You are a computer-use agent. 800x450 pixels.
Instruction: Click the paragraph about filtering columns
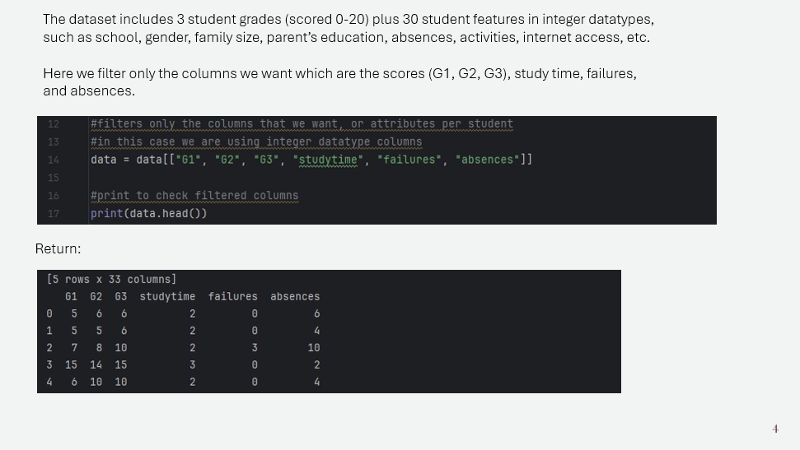[339, 82]
